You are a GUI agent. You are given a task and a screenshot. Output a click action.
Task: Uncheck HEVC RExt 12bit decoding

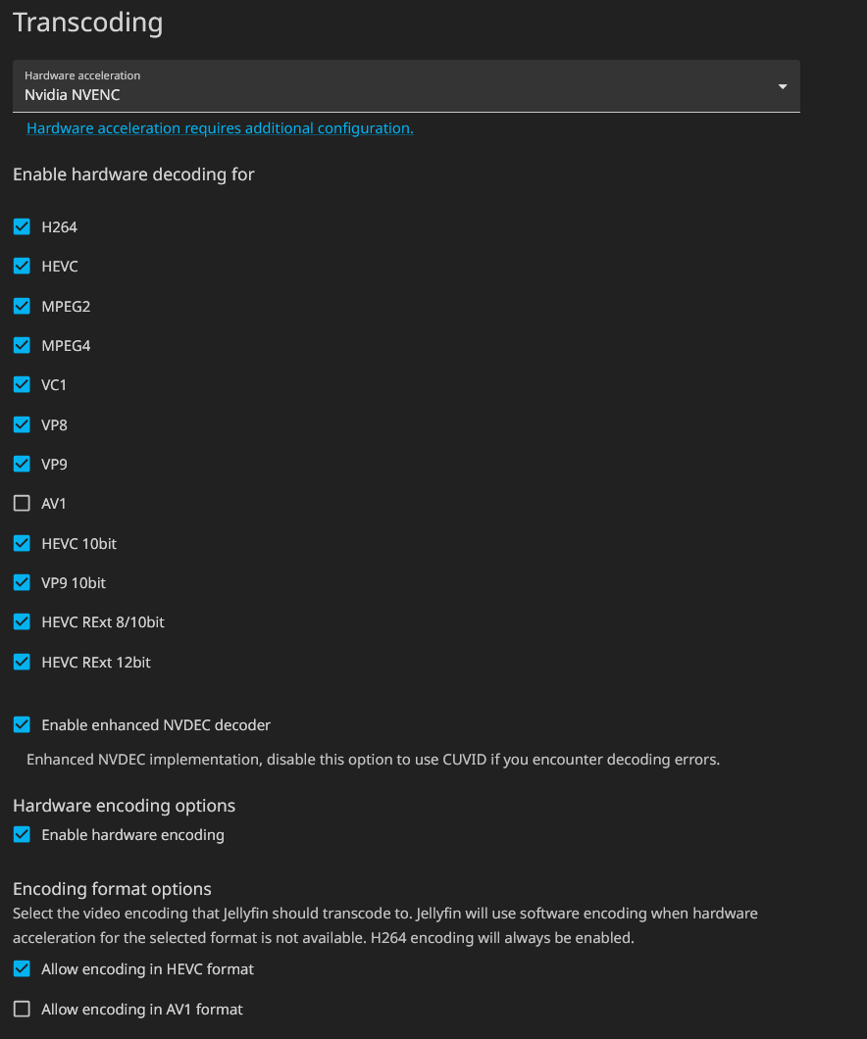pos(22,662)
